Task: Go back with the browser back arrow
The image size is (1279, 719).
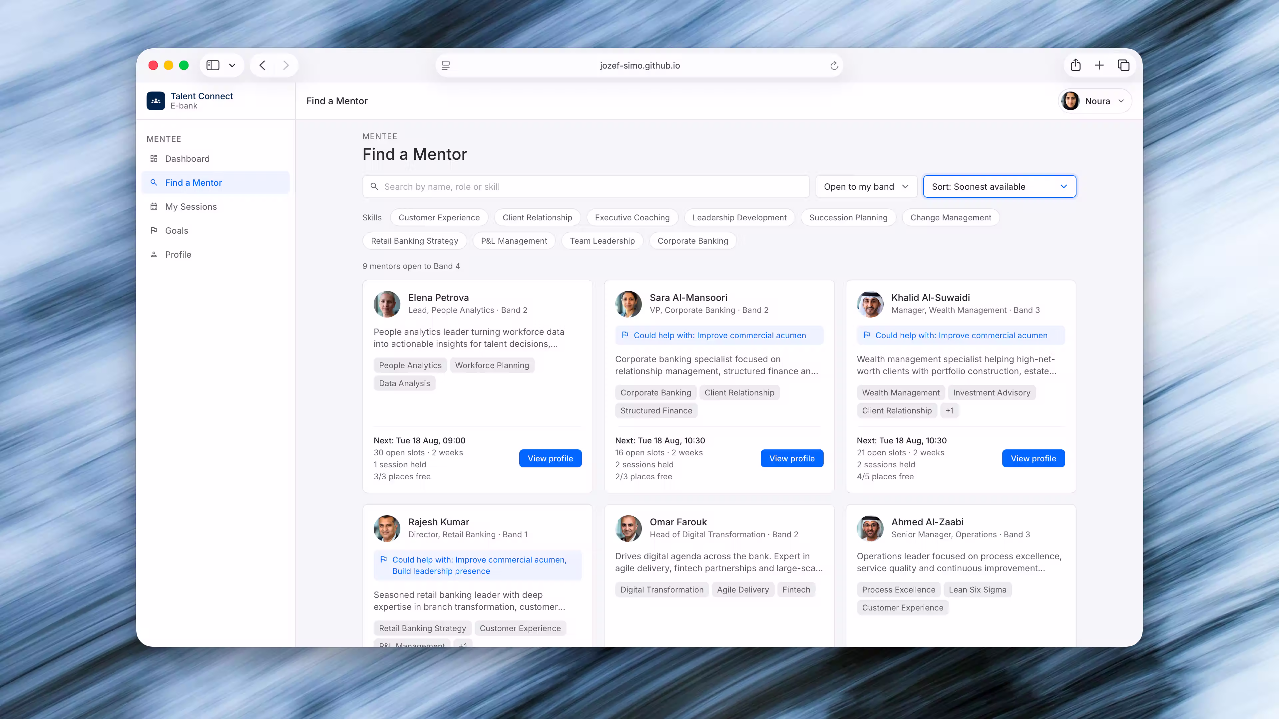Action: coord(263,66)
